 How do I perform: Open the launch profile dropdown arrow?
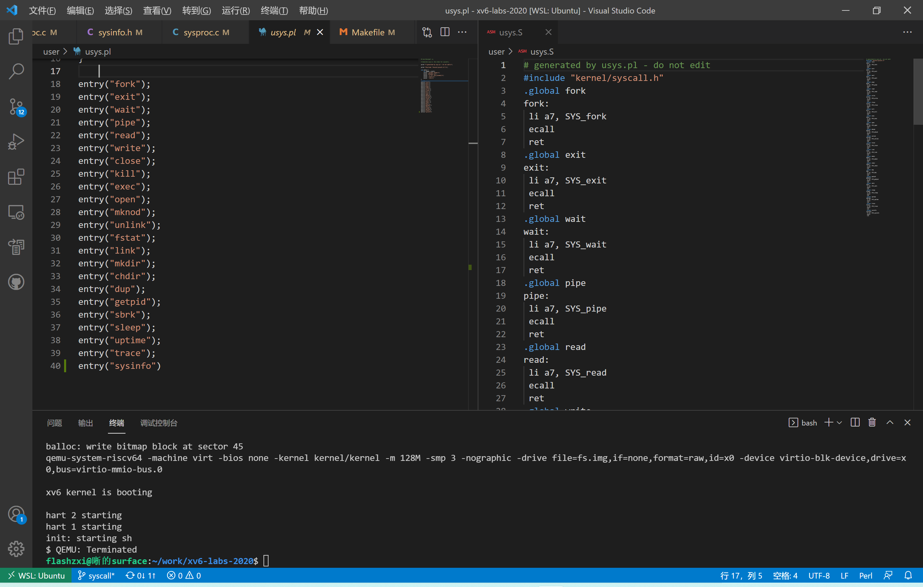click(x=839, y=422)
